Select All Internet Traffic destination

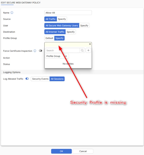[55, 32]
